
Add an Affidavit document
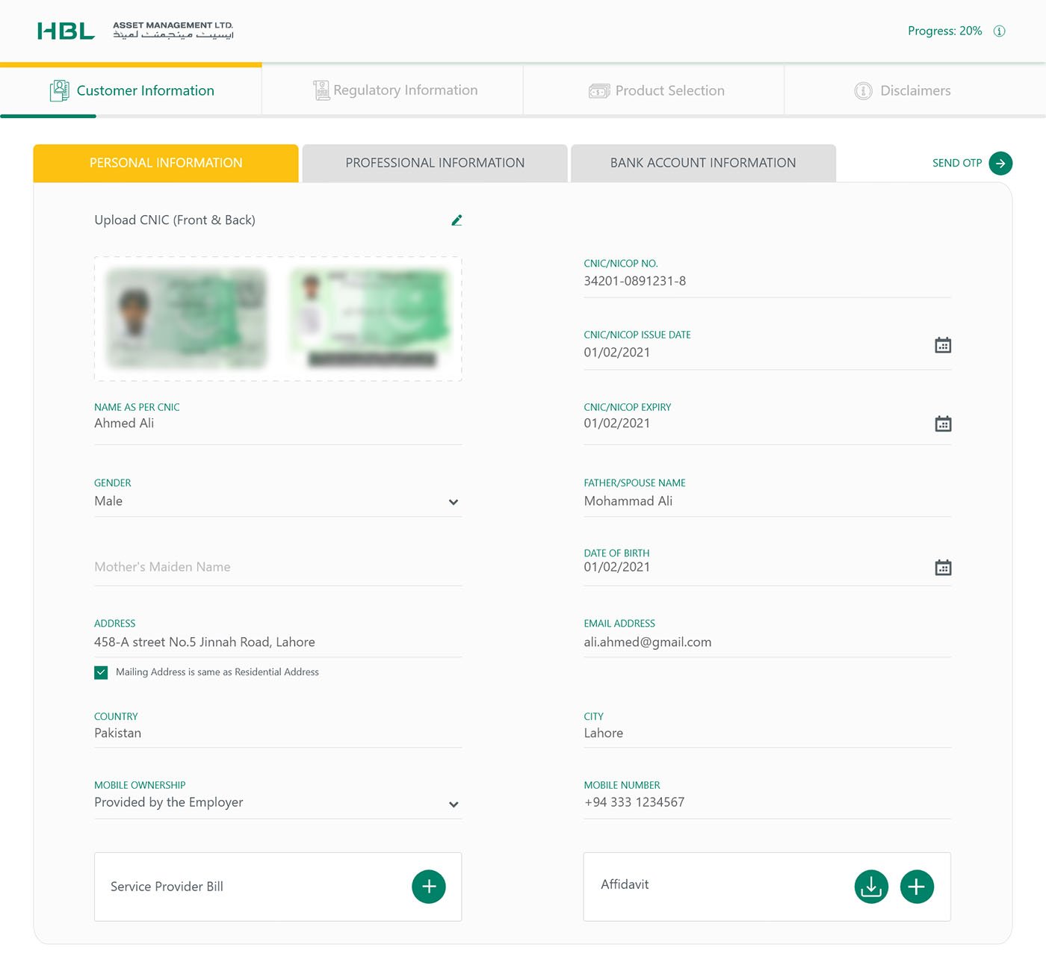(x=917, y=887)
